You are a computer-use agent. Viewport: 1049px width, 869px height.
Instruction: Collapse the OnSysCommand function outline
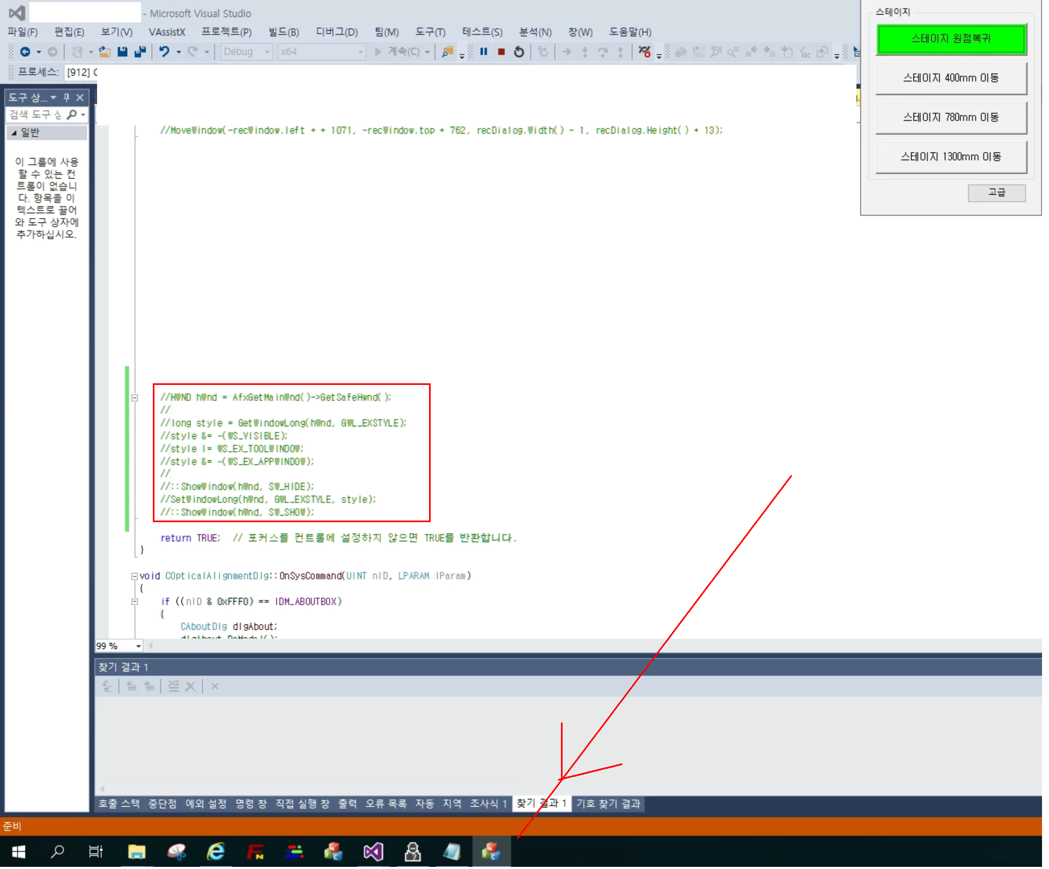point(134,576)
